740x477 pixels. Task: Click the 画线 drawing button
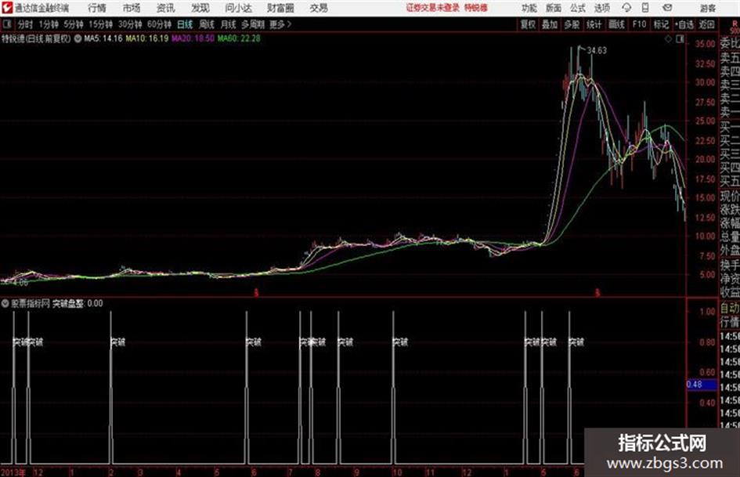[x=616, y=24]
